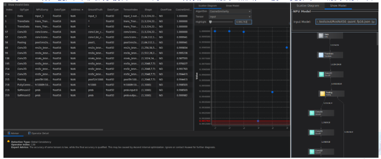The image size is (381, 159).
Task: Click the Highlight value field showing 0.991763
Action: 243,22
